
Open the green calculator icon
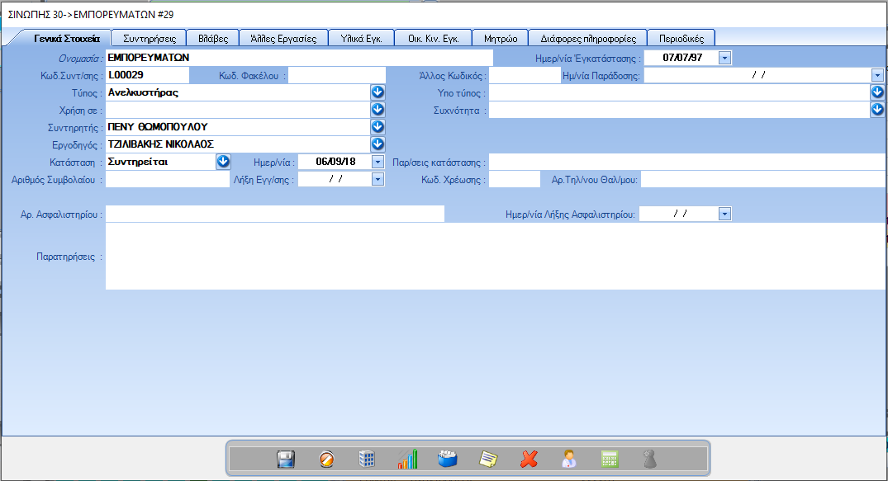click(610, 460)
